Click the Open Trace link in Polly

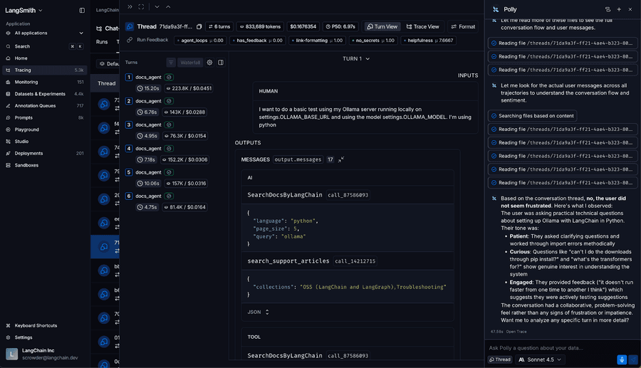[516, 332]
